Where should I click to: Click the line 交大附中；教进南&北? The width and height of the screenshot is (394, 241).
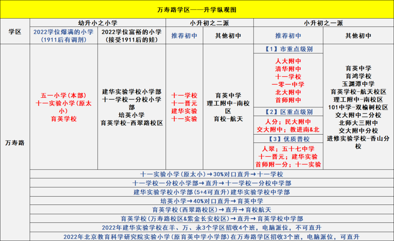pos(288,129)
